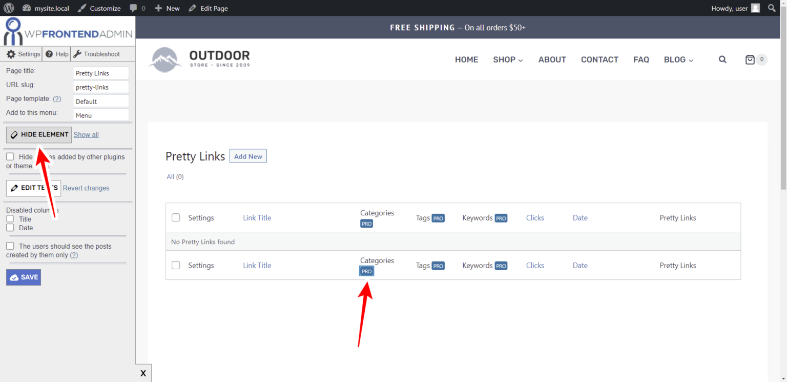
Task: Select ABOUT in the site navigation
Action: pyautogui.click(x=552, y=59)
